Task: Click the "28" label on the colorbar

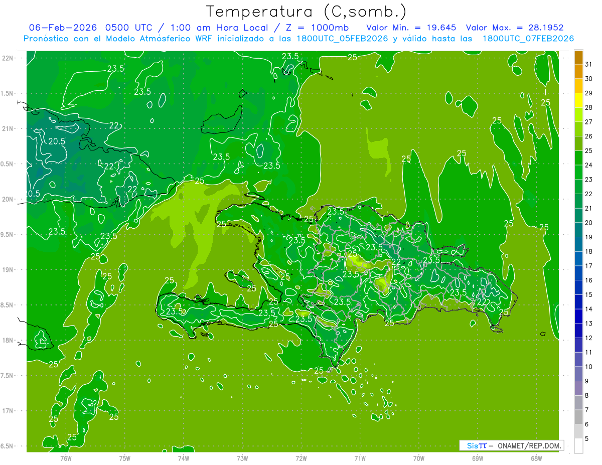Action: tap(588, 107)
